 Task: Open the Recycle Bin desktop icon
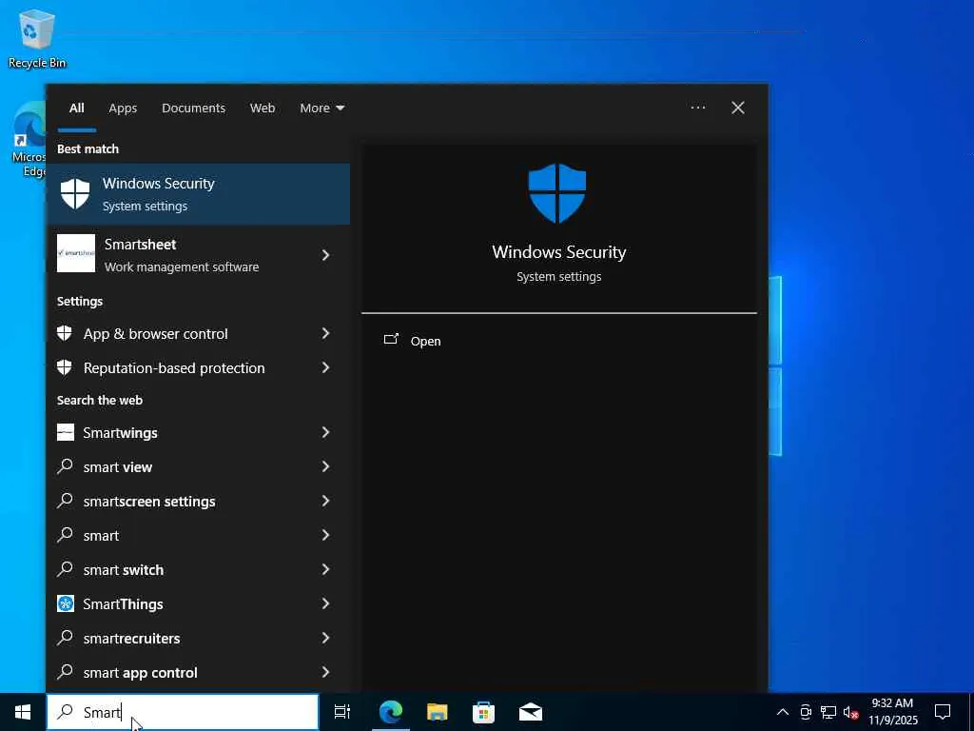tap(36, 38)
